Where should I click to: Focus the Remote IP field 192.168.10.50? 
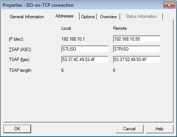[x=136, y=39]
